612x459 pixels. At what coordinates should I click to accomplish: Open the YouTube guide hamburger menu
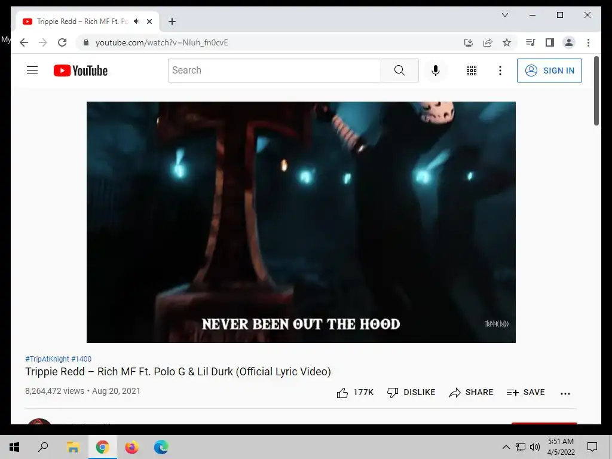(32, 71)
